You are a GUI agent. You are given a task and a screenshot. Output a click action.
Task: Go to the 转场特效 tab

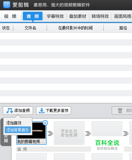point(100,16)
